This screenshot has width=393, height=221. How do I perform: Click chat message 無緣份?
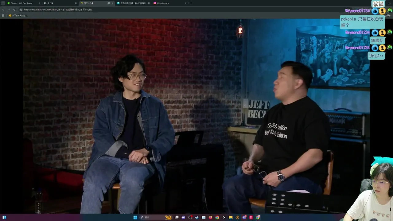click(x=377, y=40)
